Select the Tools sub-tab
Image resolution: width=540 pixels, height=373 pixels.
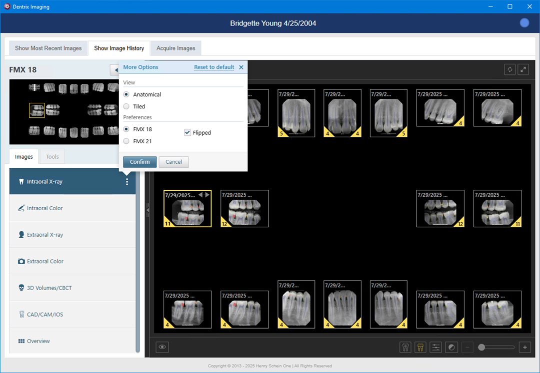[52, 157]
